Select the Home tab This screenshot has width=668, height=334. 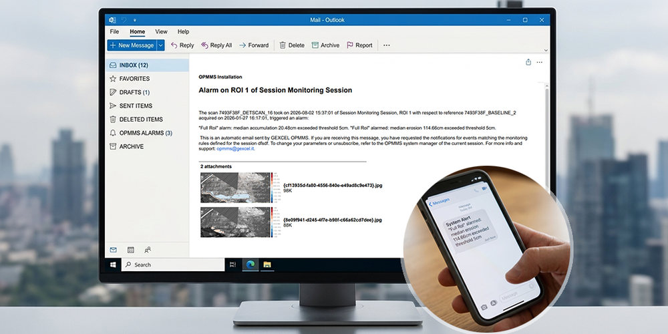pyautogui.click(x=137, y=31)
